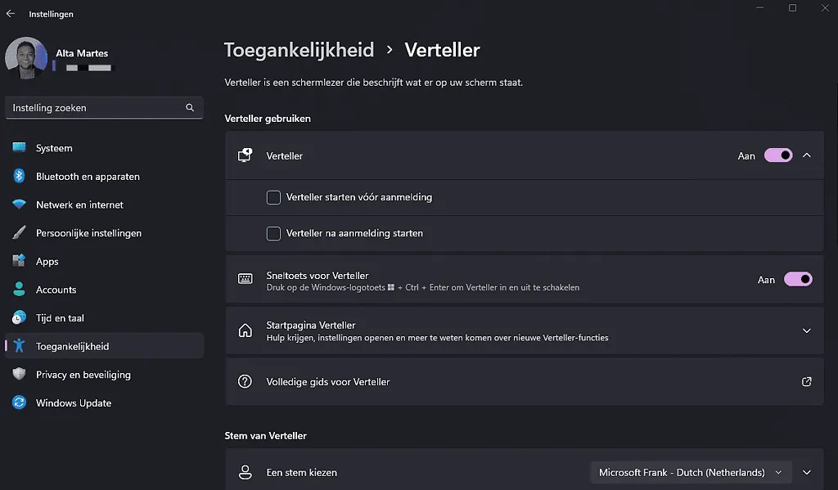This screenshot has width=838, height=490.
Task: Click the Instelling zoeken search field
Action: [94, 108]
